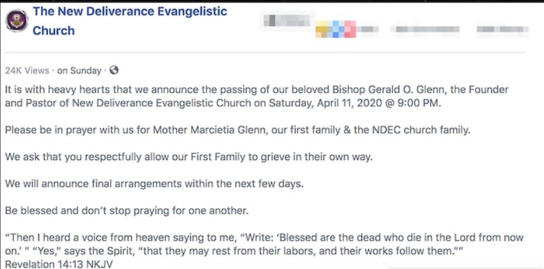The width and height of the screenshot is (544, 269).
Task: Select the blurred rightmost gray menu item
Action: (502, 30)
